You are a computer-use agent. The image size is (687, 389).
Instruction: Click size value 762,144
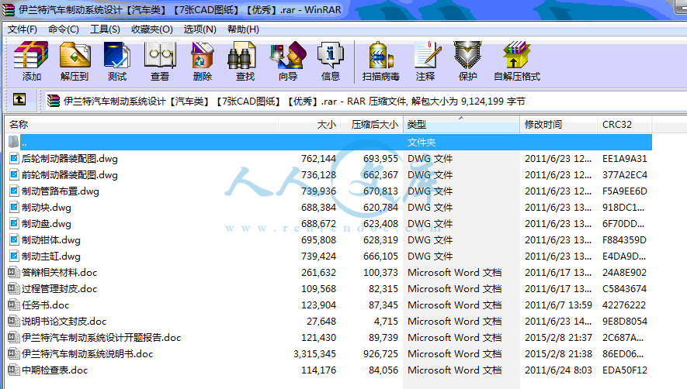coord(318,158)
